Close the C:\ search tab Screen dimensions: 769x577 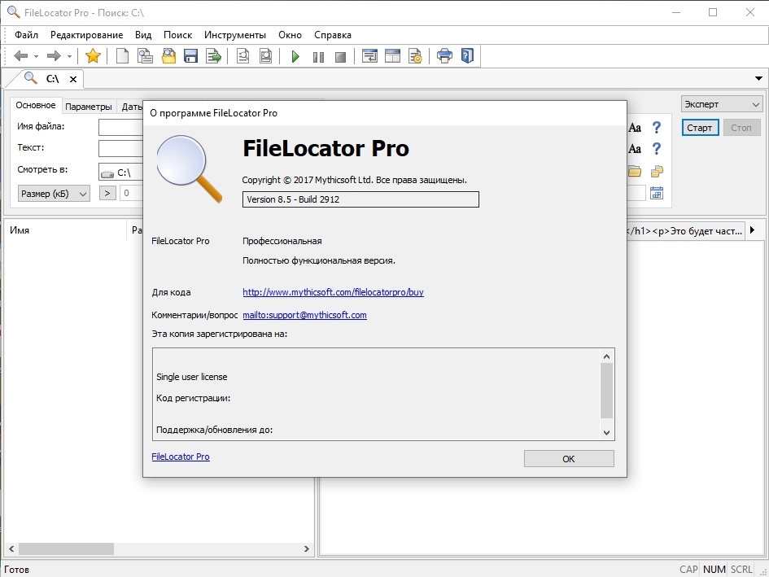pos(73,79)
